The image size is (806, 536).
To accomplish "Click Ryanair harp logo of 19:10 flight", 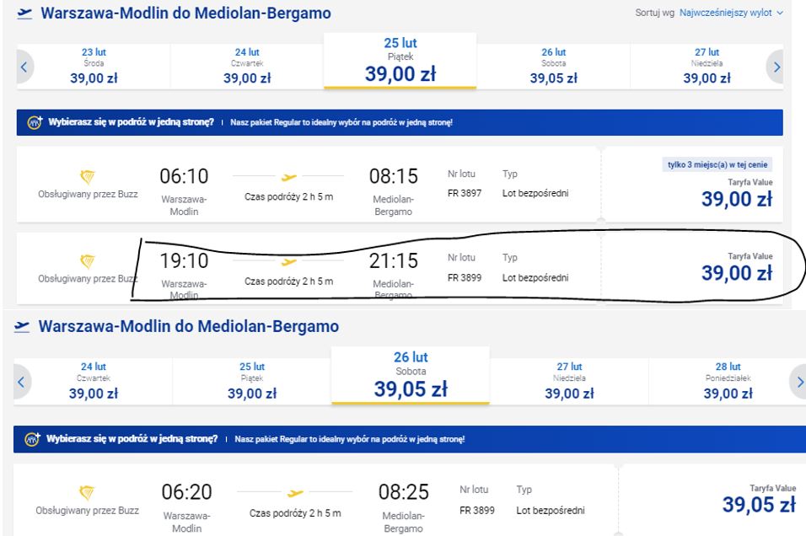I will pos(88,261).
